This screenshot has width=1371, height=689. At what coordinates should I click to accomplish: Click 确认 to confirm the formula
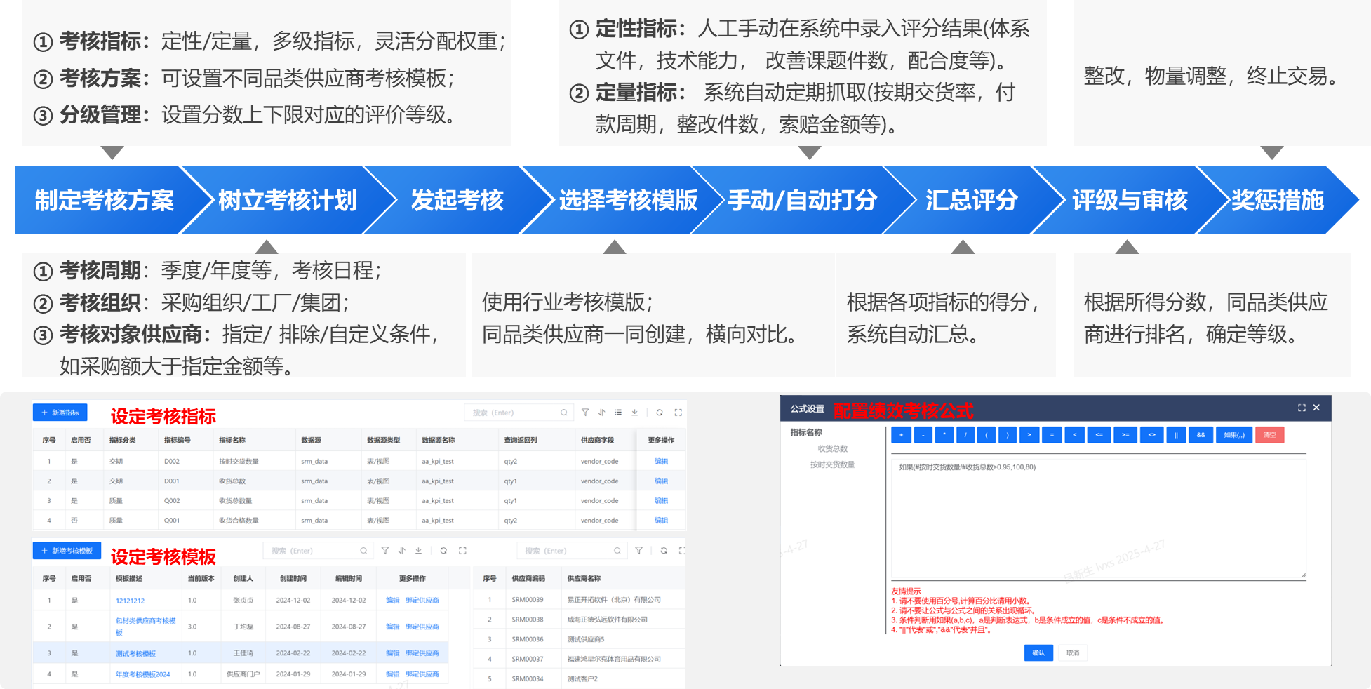point(1038,653)
